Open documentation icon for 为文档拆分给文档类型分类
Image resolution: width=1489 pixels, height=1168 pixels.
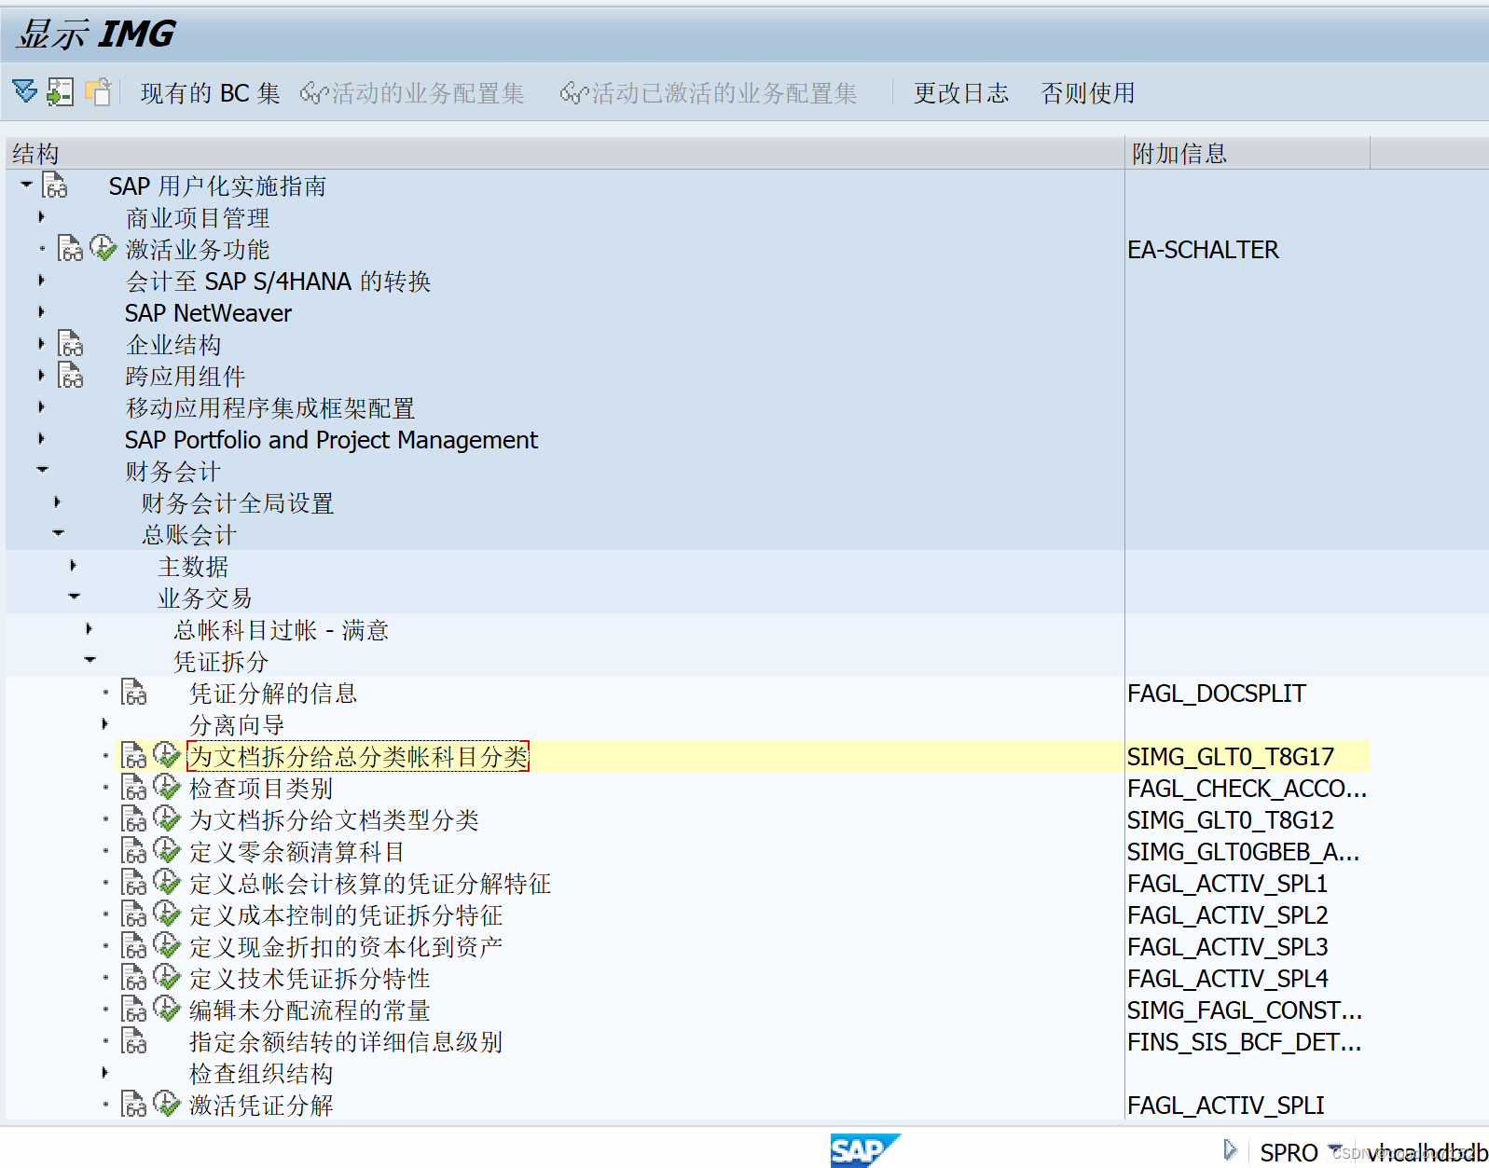pyautogui.click(x=134, y=819)
